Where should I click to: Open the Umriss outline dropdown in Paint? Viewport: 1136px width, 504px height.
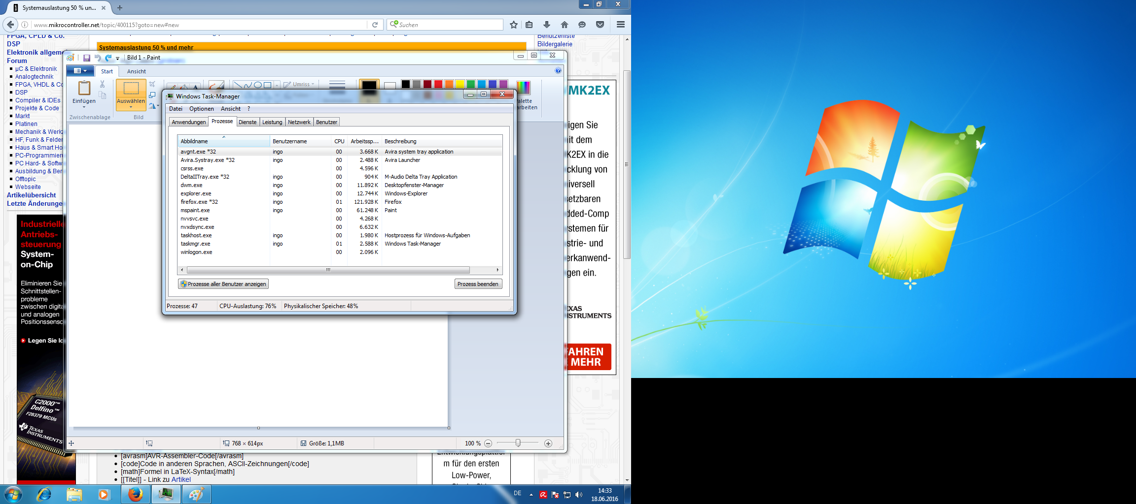(x=299, y=84)
